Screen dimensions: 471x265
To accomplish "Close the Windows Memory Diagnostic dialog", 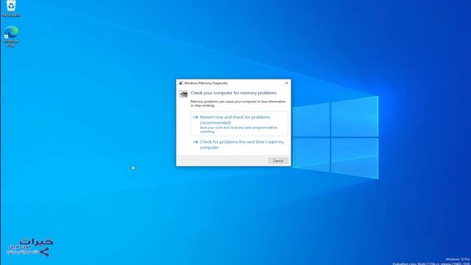I will click(286, 83).
